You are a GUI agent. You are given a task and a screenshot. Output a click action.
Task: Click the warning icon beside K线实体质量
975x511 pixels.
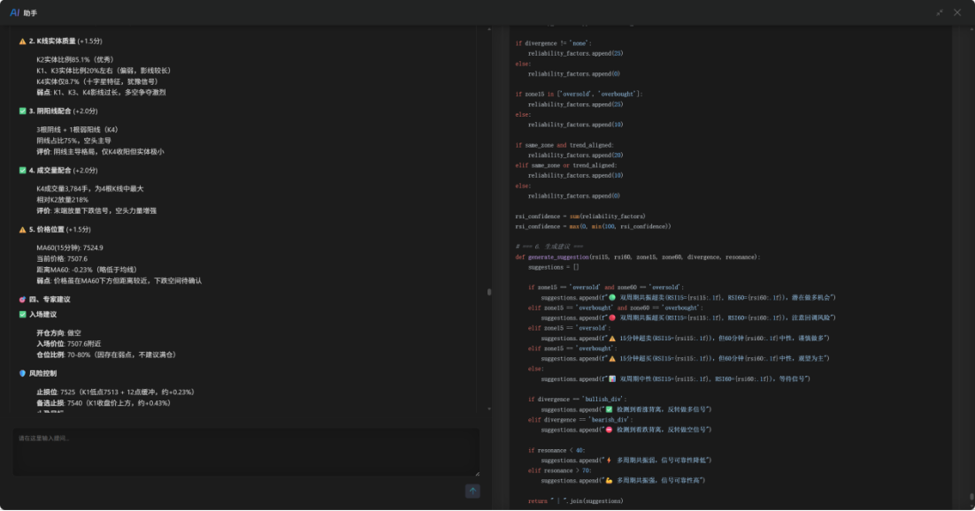point(23,42)
